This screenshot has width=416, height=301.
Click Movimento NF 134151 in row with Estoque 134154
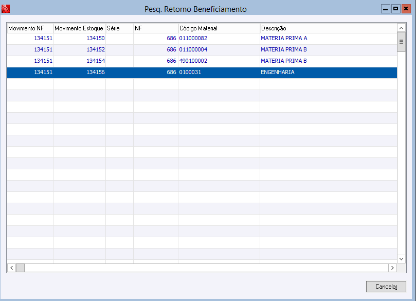tap(43, 61)
